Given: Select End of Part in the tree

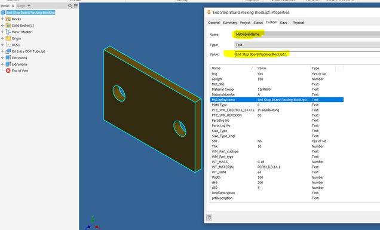Looking at the screenshot, I should pyautogui.click(x=20, y=70).
